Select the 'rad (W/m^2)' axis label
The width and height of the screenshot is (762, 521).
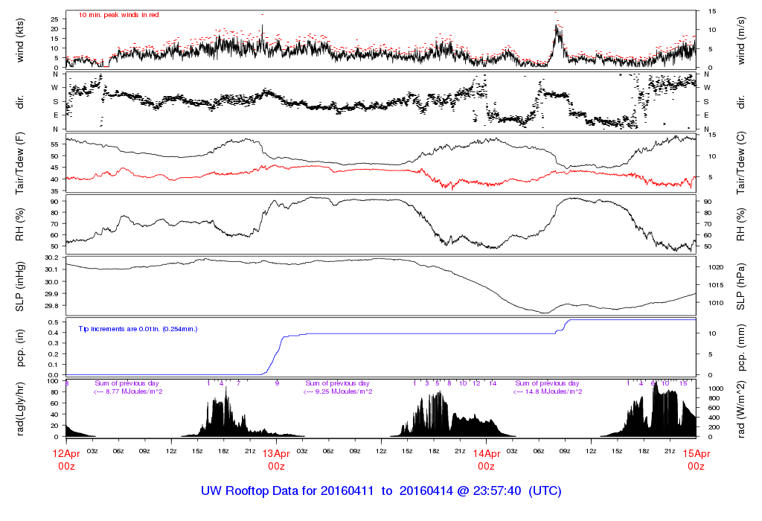[x=740, y=409]
